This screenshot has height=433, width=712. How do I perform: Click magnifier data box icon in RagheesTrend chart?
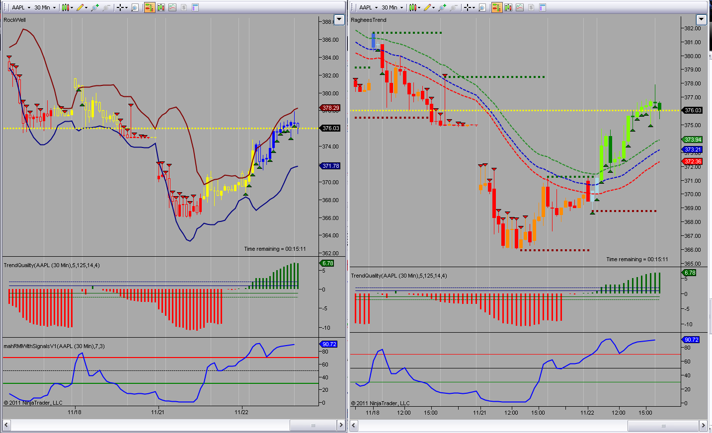[x=482, y=7]
